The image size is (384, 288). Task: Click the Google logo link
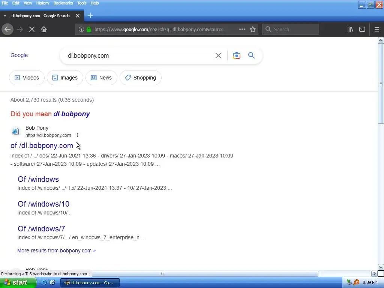pos(19,55)
